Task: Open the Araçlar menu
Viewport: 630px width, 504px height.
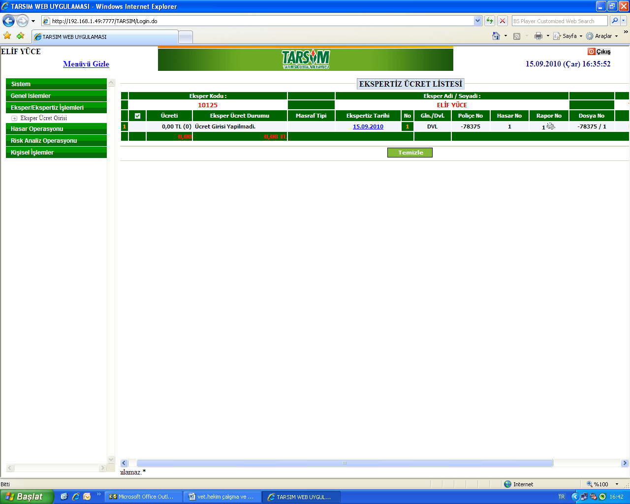Action: pyautogui.click(x=601, y=36)
